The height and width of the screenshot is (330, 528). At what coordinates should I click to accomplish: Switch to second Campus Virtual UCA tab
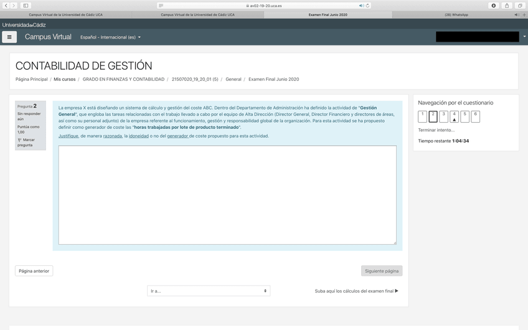(197, 15)
